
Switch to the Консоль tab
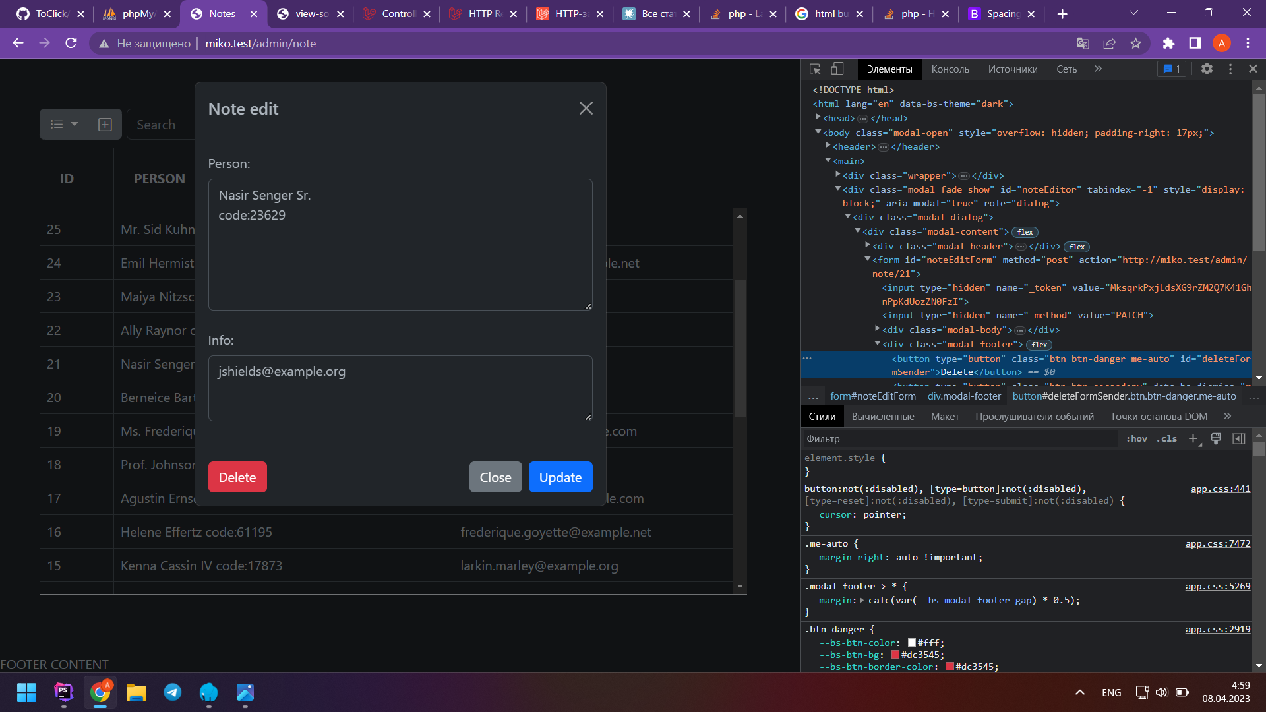[950, 69]
